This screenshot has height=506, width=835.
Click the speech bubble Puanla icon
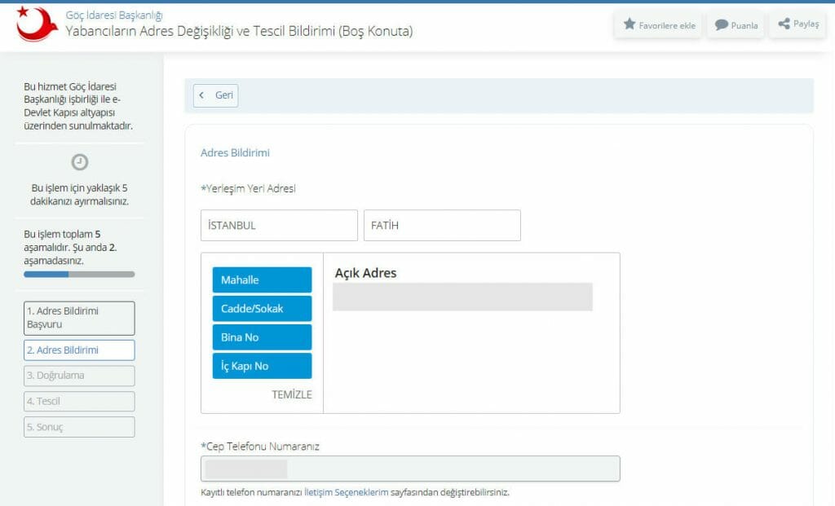click(722, 24)
